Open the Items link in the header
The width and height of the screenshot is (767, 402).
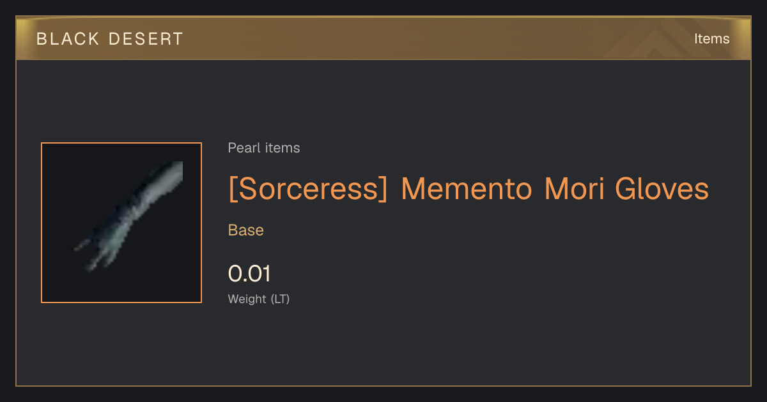(x=711, y=38)
